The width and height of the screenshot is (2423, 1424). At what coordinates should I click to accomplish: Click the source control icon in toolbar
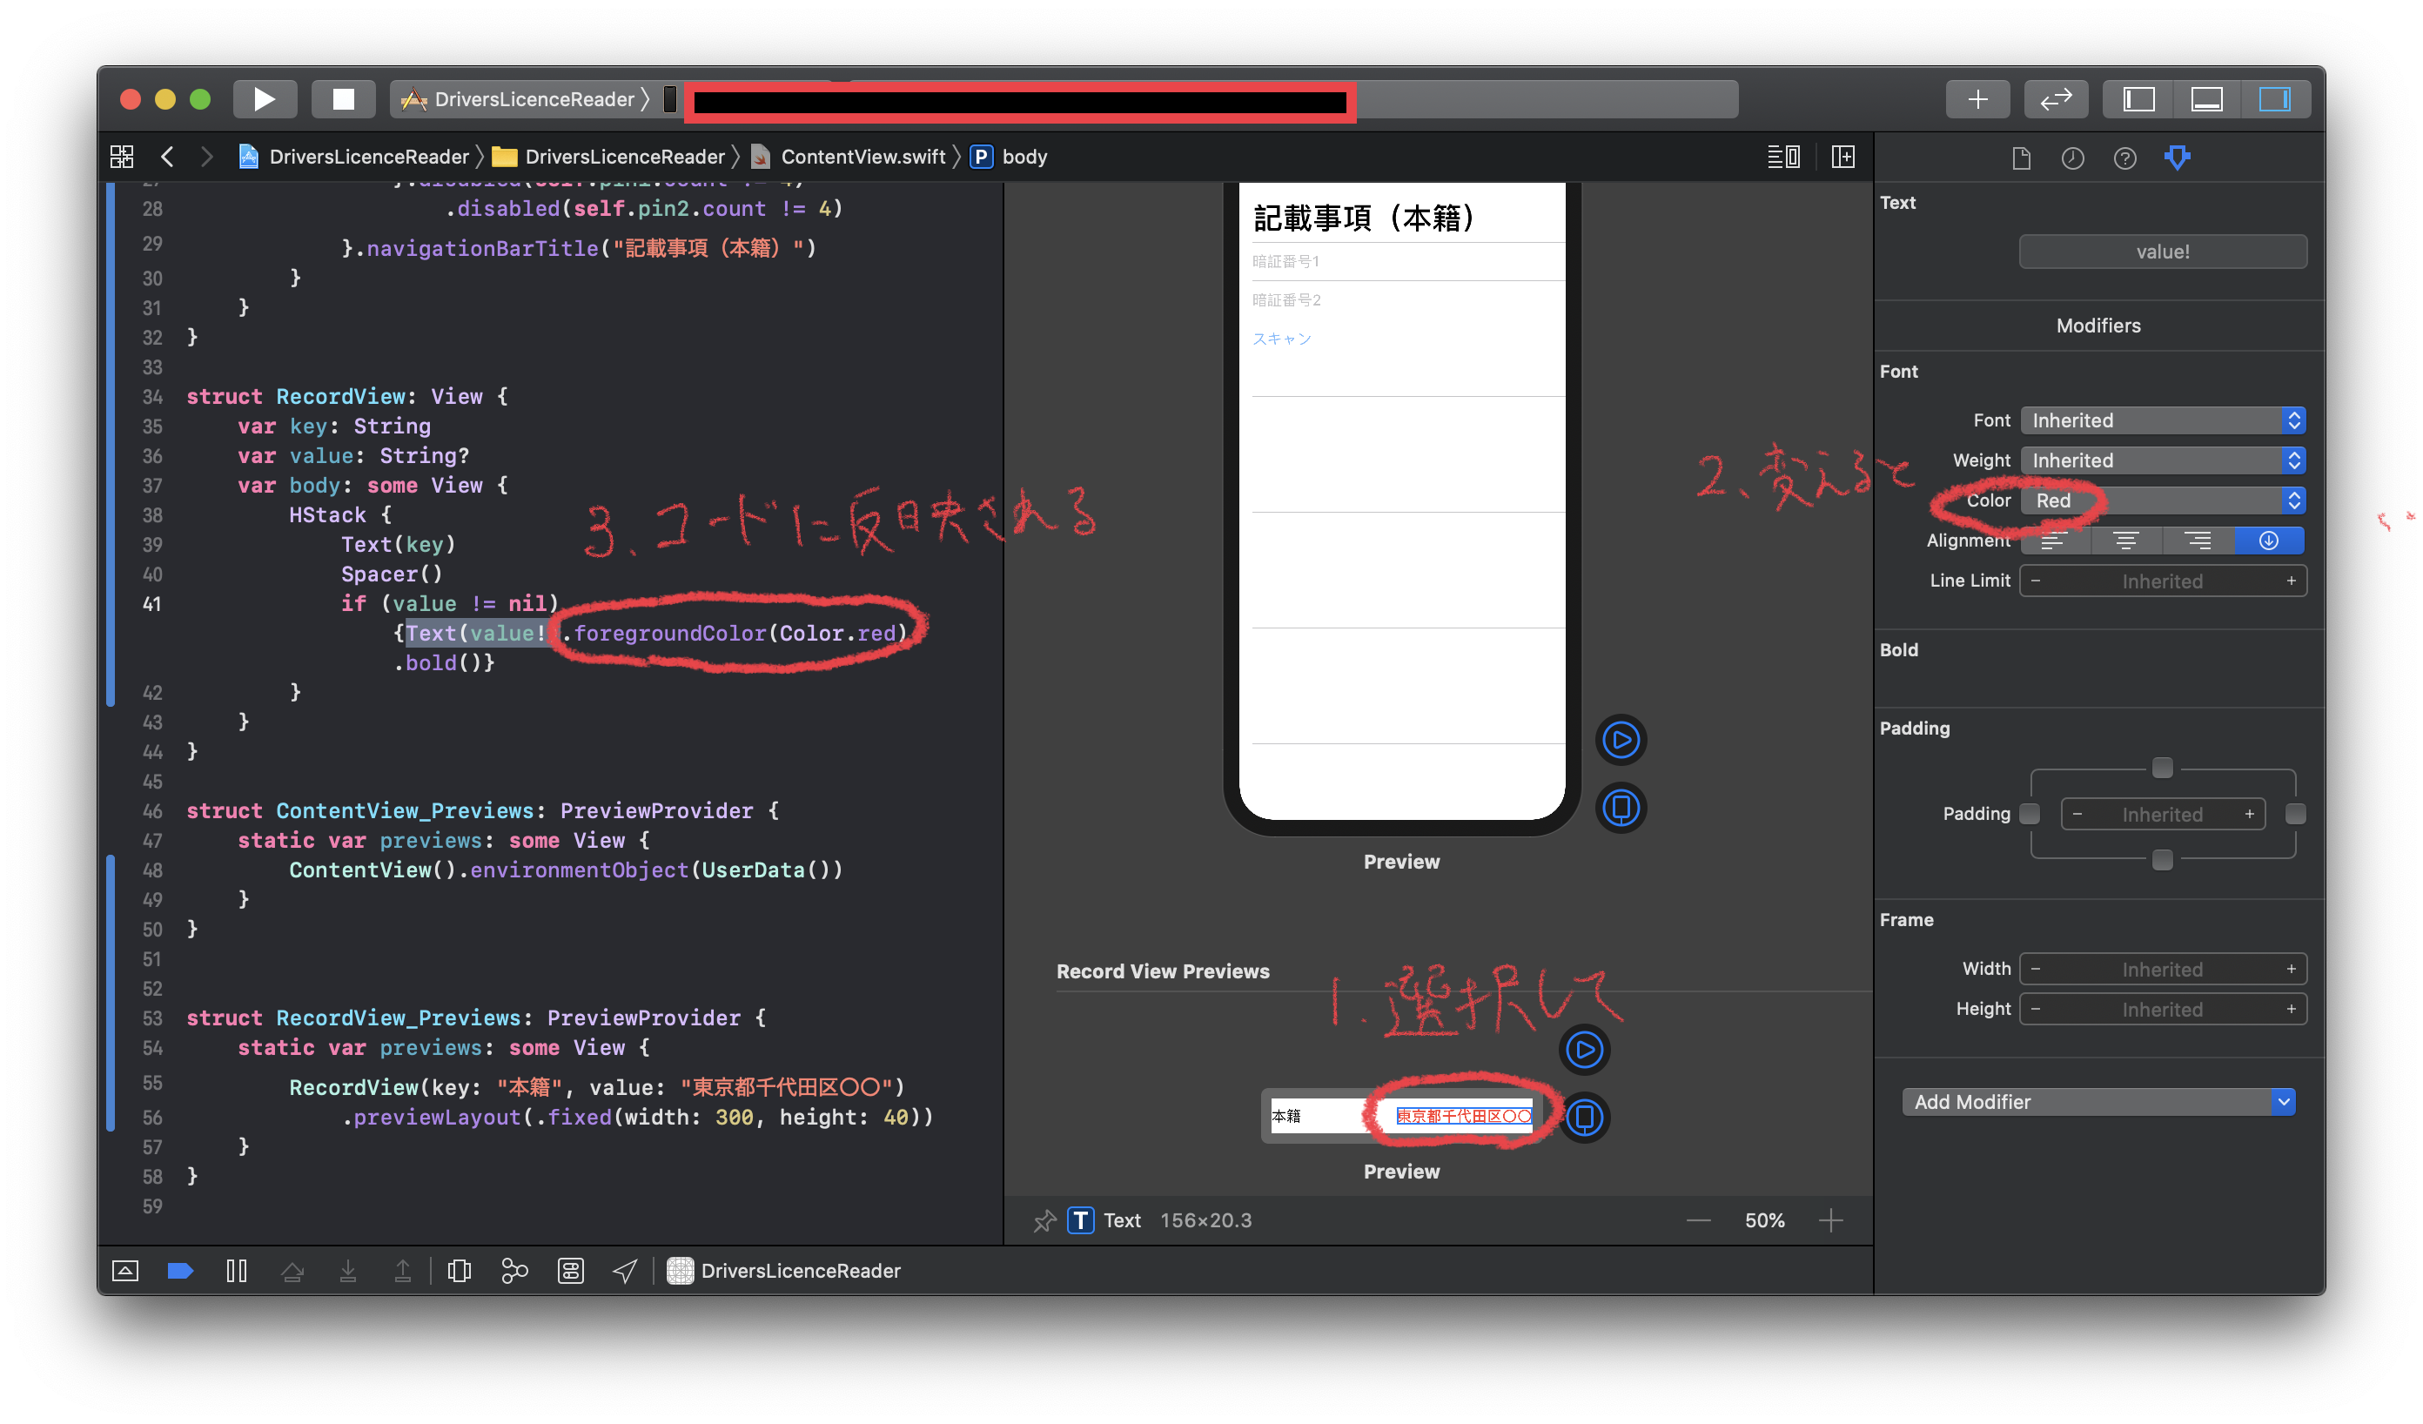coord(517,1270)
